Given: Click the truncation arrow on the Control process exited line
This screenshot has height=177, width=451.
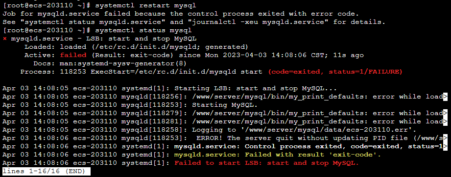Looking at the screenshot, I should pyautogui.click(x=445, y=146).
